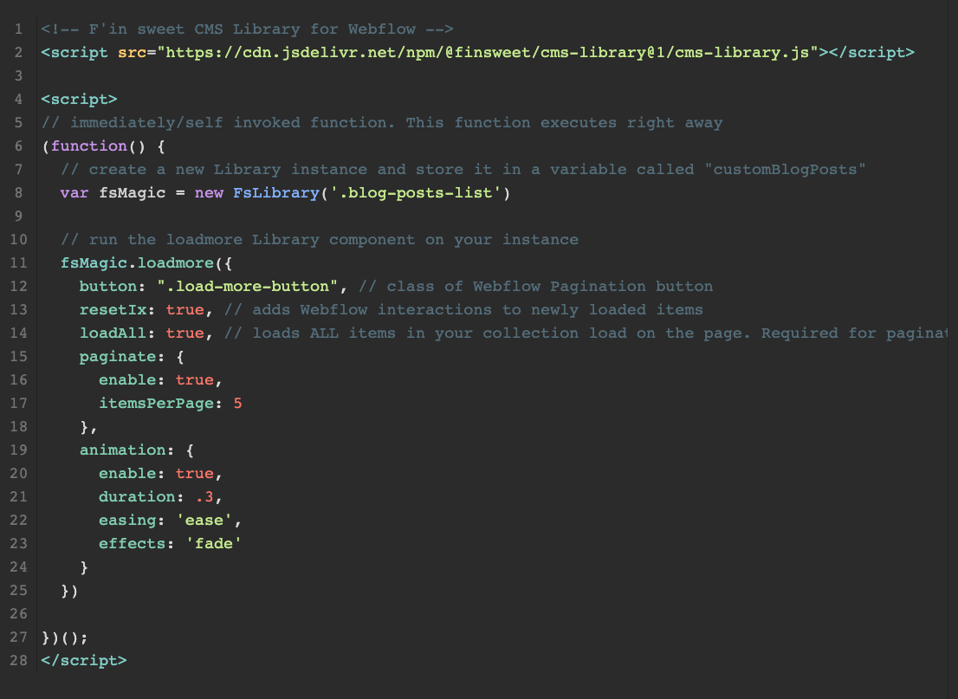This screenshot has width=958, height=699.
Task: Click the 'var' keyword on line 8
Action: click(x=74, y=193)
